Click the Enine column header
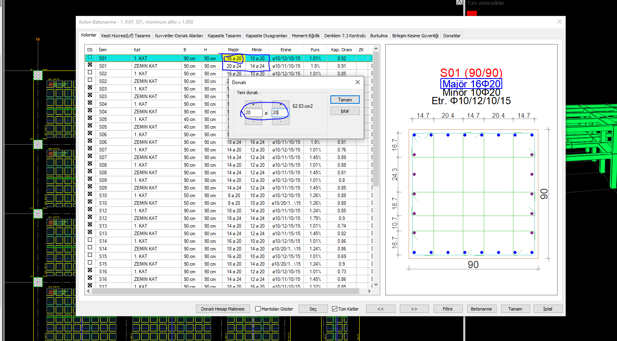Image resolution: width=617 pixels, height=341 pixels. (286, 50)
